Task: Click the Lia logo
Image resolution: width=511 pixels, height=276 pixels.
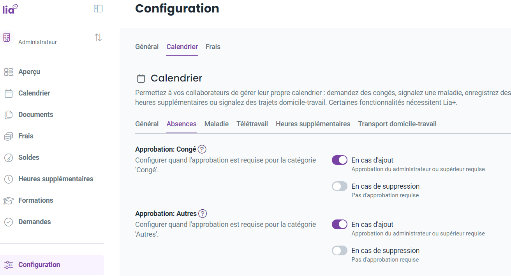Action: (x=10, y=9)
